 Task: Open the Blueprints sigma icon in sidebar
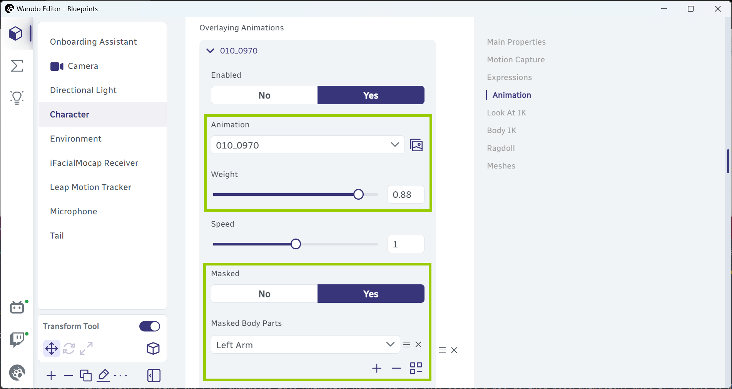[x=17, y=66]
